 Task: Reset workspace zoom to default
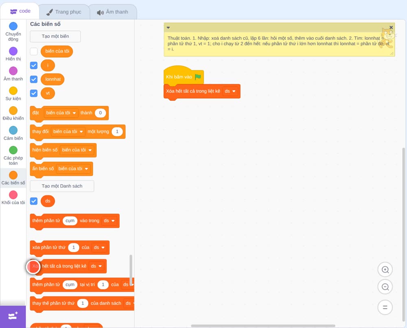(x=385, y=307)
